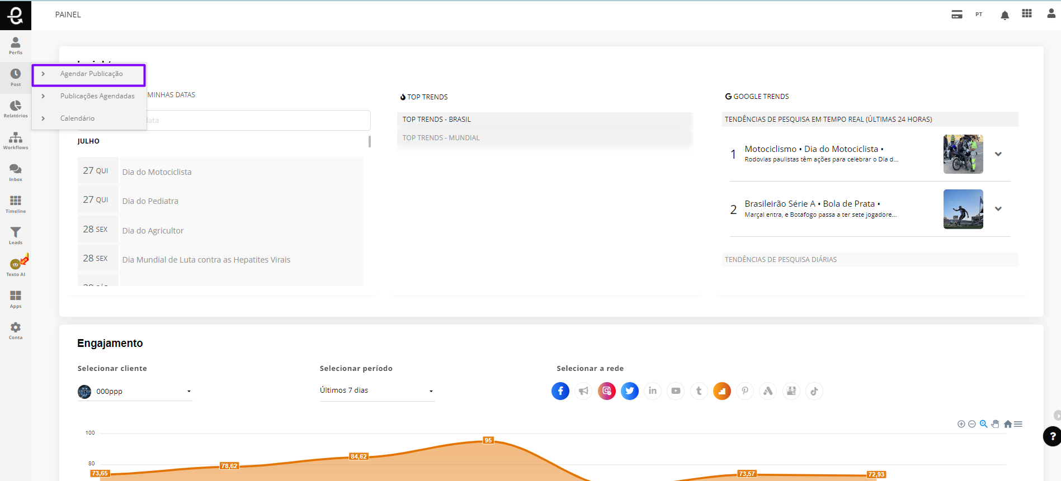Toggle the orange analytics network filter
Screen dimensions: 1061x481
(x=722, y=391)
